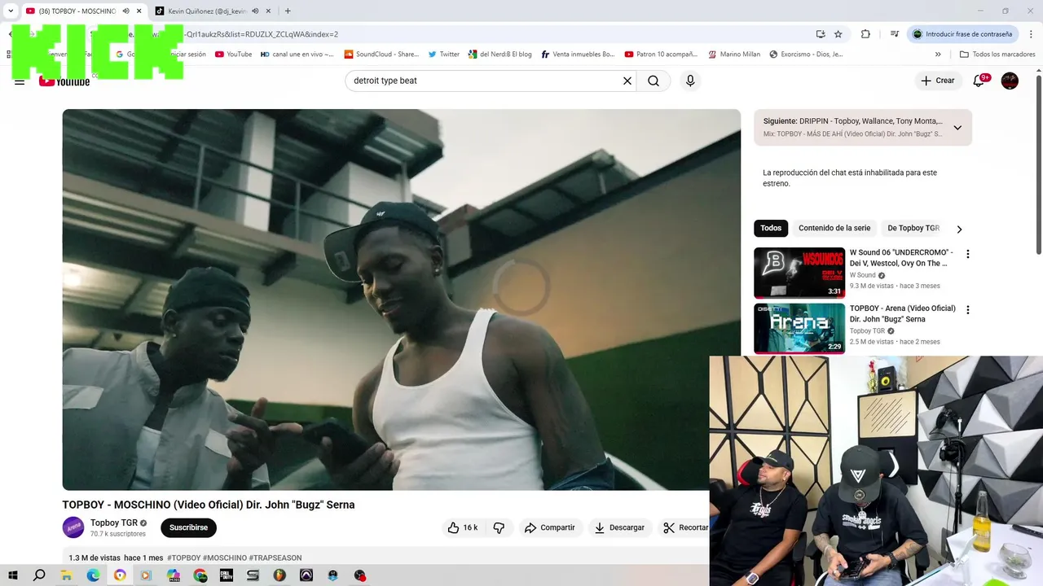Click the #TRAPSEASON hashtag
The width and height of the screenshot is (1043, 586).
275,558
